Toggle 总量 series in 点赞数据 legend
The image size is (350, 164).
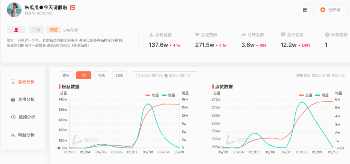pos(306,95)
